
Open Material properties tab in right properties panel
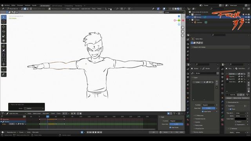click(x=222, y=119)
